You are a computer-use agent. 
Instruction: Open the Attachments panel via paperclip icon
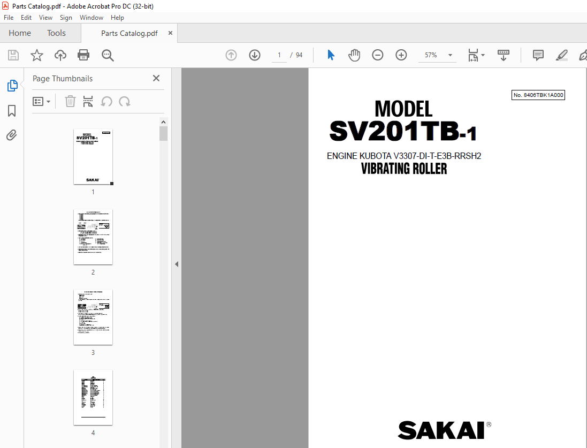(12, 135)
